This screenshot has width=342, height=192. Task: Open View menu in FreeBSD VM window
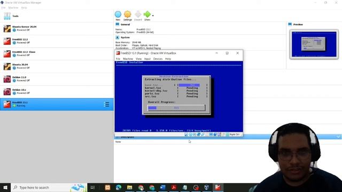tap(138, 59)
